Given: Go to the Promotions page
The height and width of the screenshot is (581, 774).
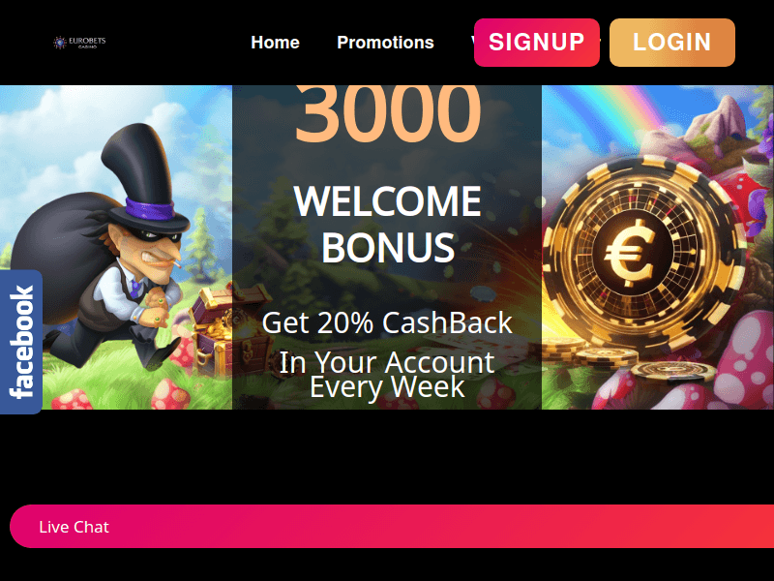Looking at the screenshot, I should point(385,43).
